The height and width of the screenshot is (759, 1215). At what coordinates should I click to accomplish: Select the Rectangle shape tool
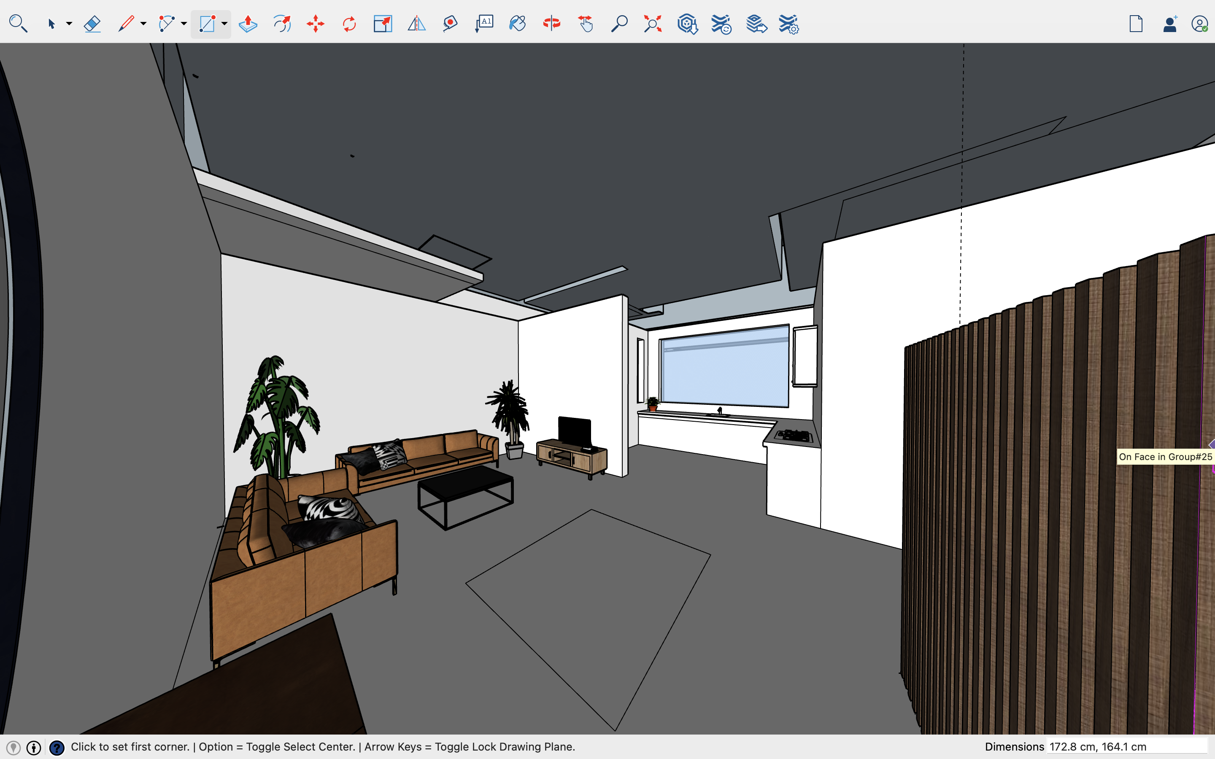[207, 24]
